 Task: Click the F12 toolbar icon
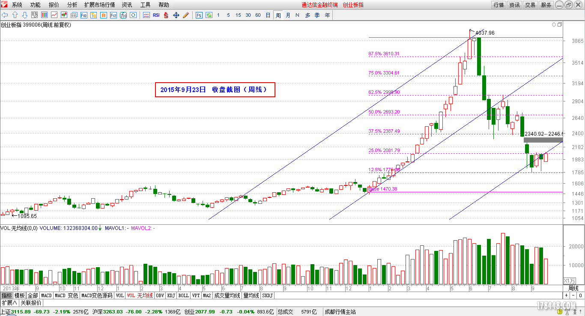pos(113,15)
